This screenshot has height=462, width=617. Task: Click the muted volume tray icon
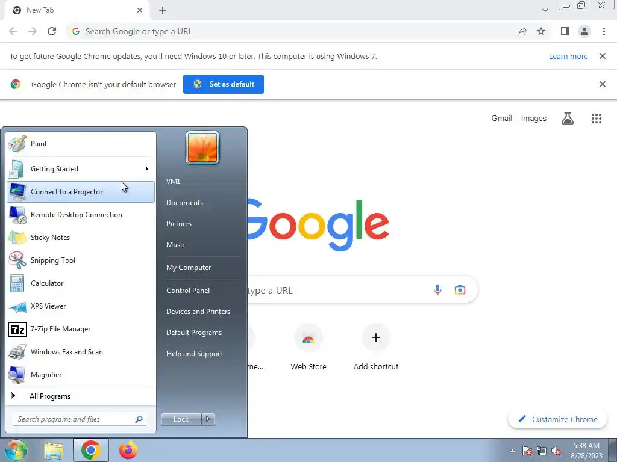coord(556,451)
